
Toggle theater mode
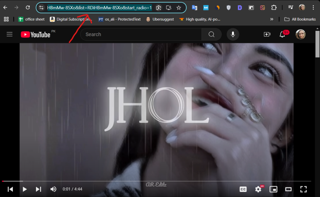[x=288, y=189]
